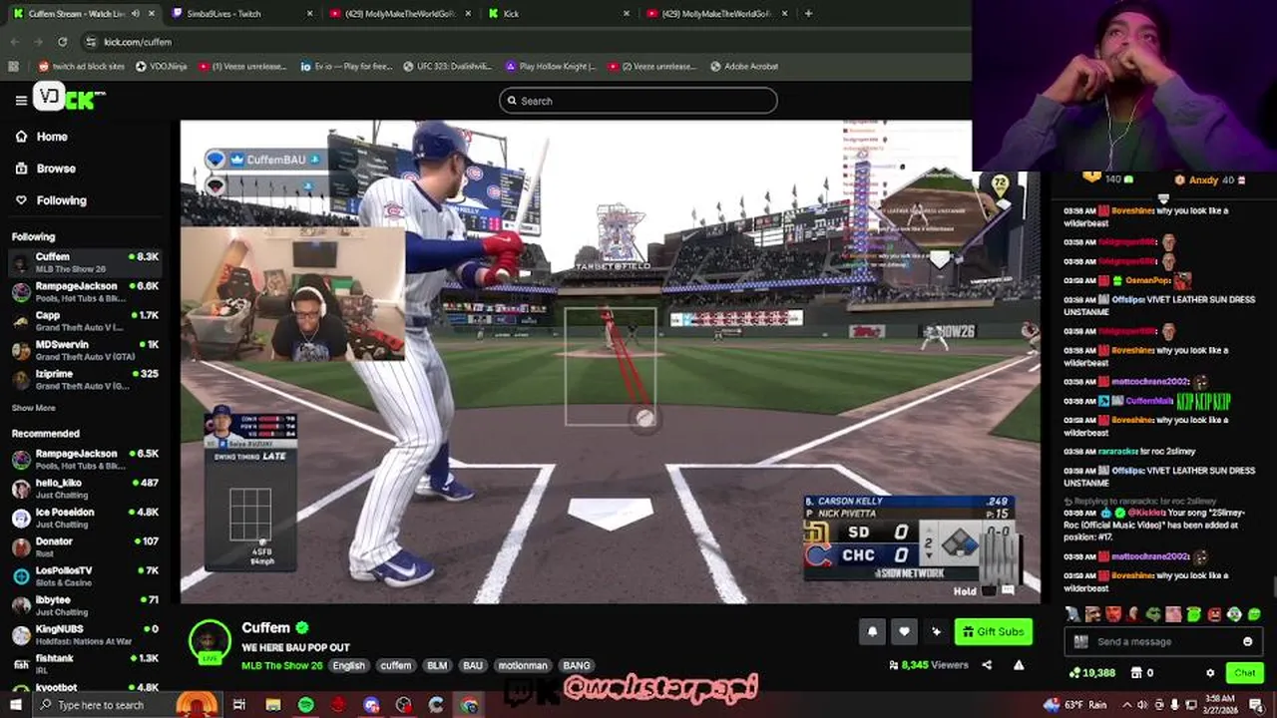
Task: Click the green Chat send button
Action: pos(1244,673)
